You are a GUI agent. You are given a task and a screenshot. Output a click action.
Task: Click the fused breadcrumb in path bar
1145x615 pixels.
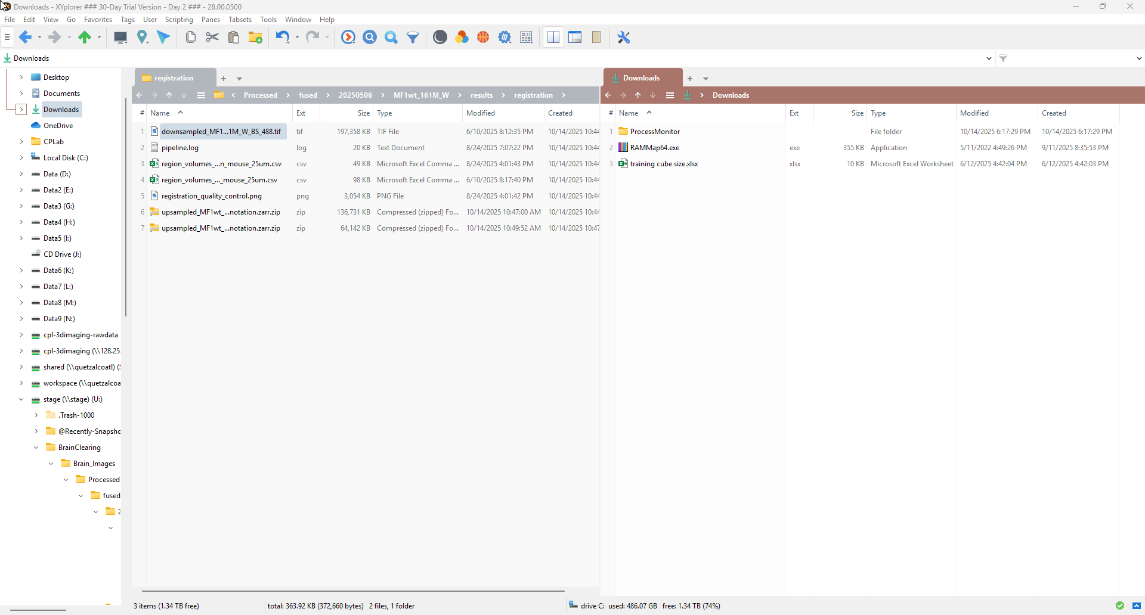point(308,95)
